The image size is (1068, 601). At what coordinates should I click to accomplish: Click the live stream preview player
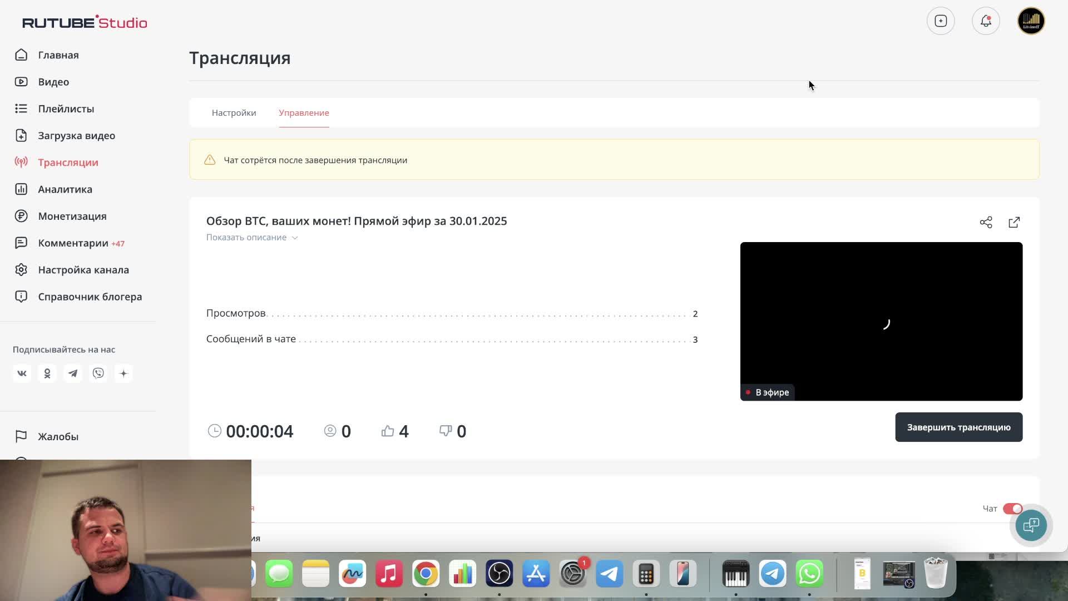881,321
